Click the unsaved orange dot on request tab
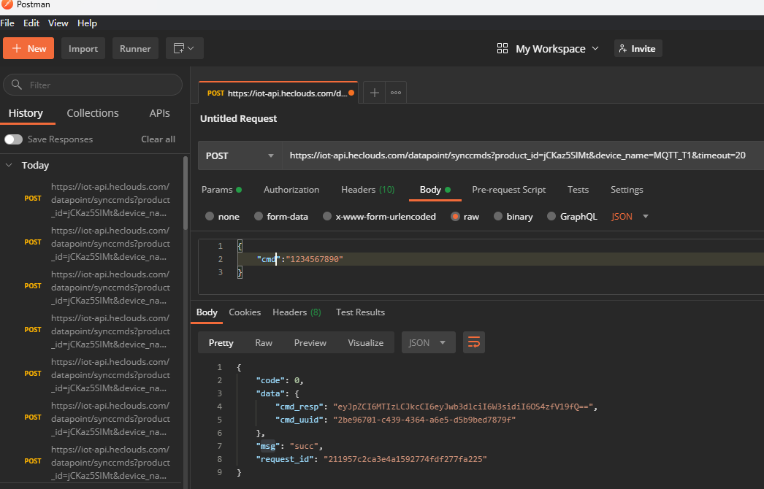 (351, 93)
